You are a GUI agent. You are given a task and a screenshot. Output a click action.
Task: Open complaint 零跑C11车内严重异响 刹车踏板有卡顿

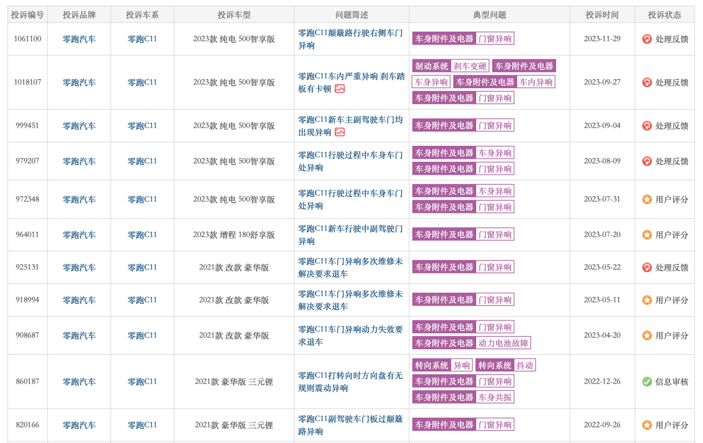click(x=351, y=82)
